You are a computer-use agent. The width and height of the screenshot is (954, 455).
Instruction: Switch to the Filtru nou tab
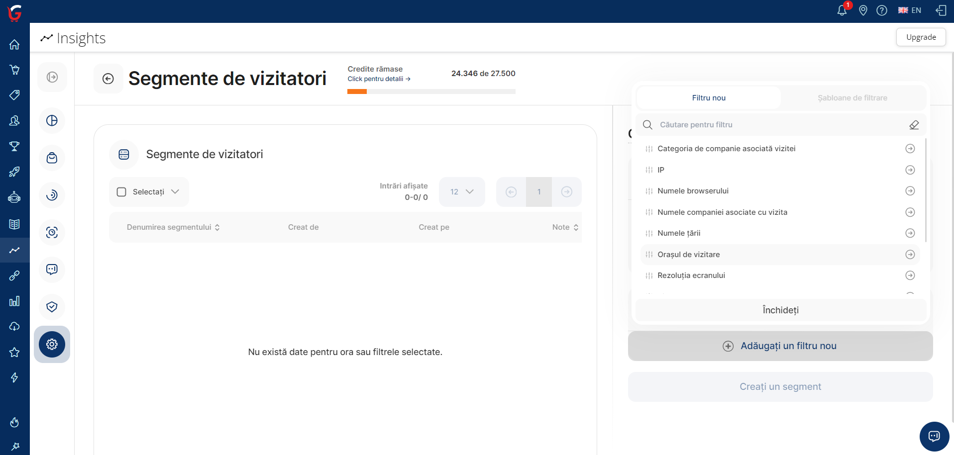tap(709, 98)
